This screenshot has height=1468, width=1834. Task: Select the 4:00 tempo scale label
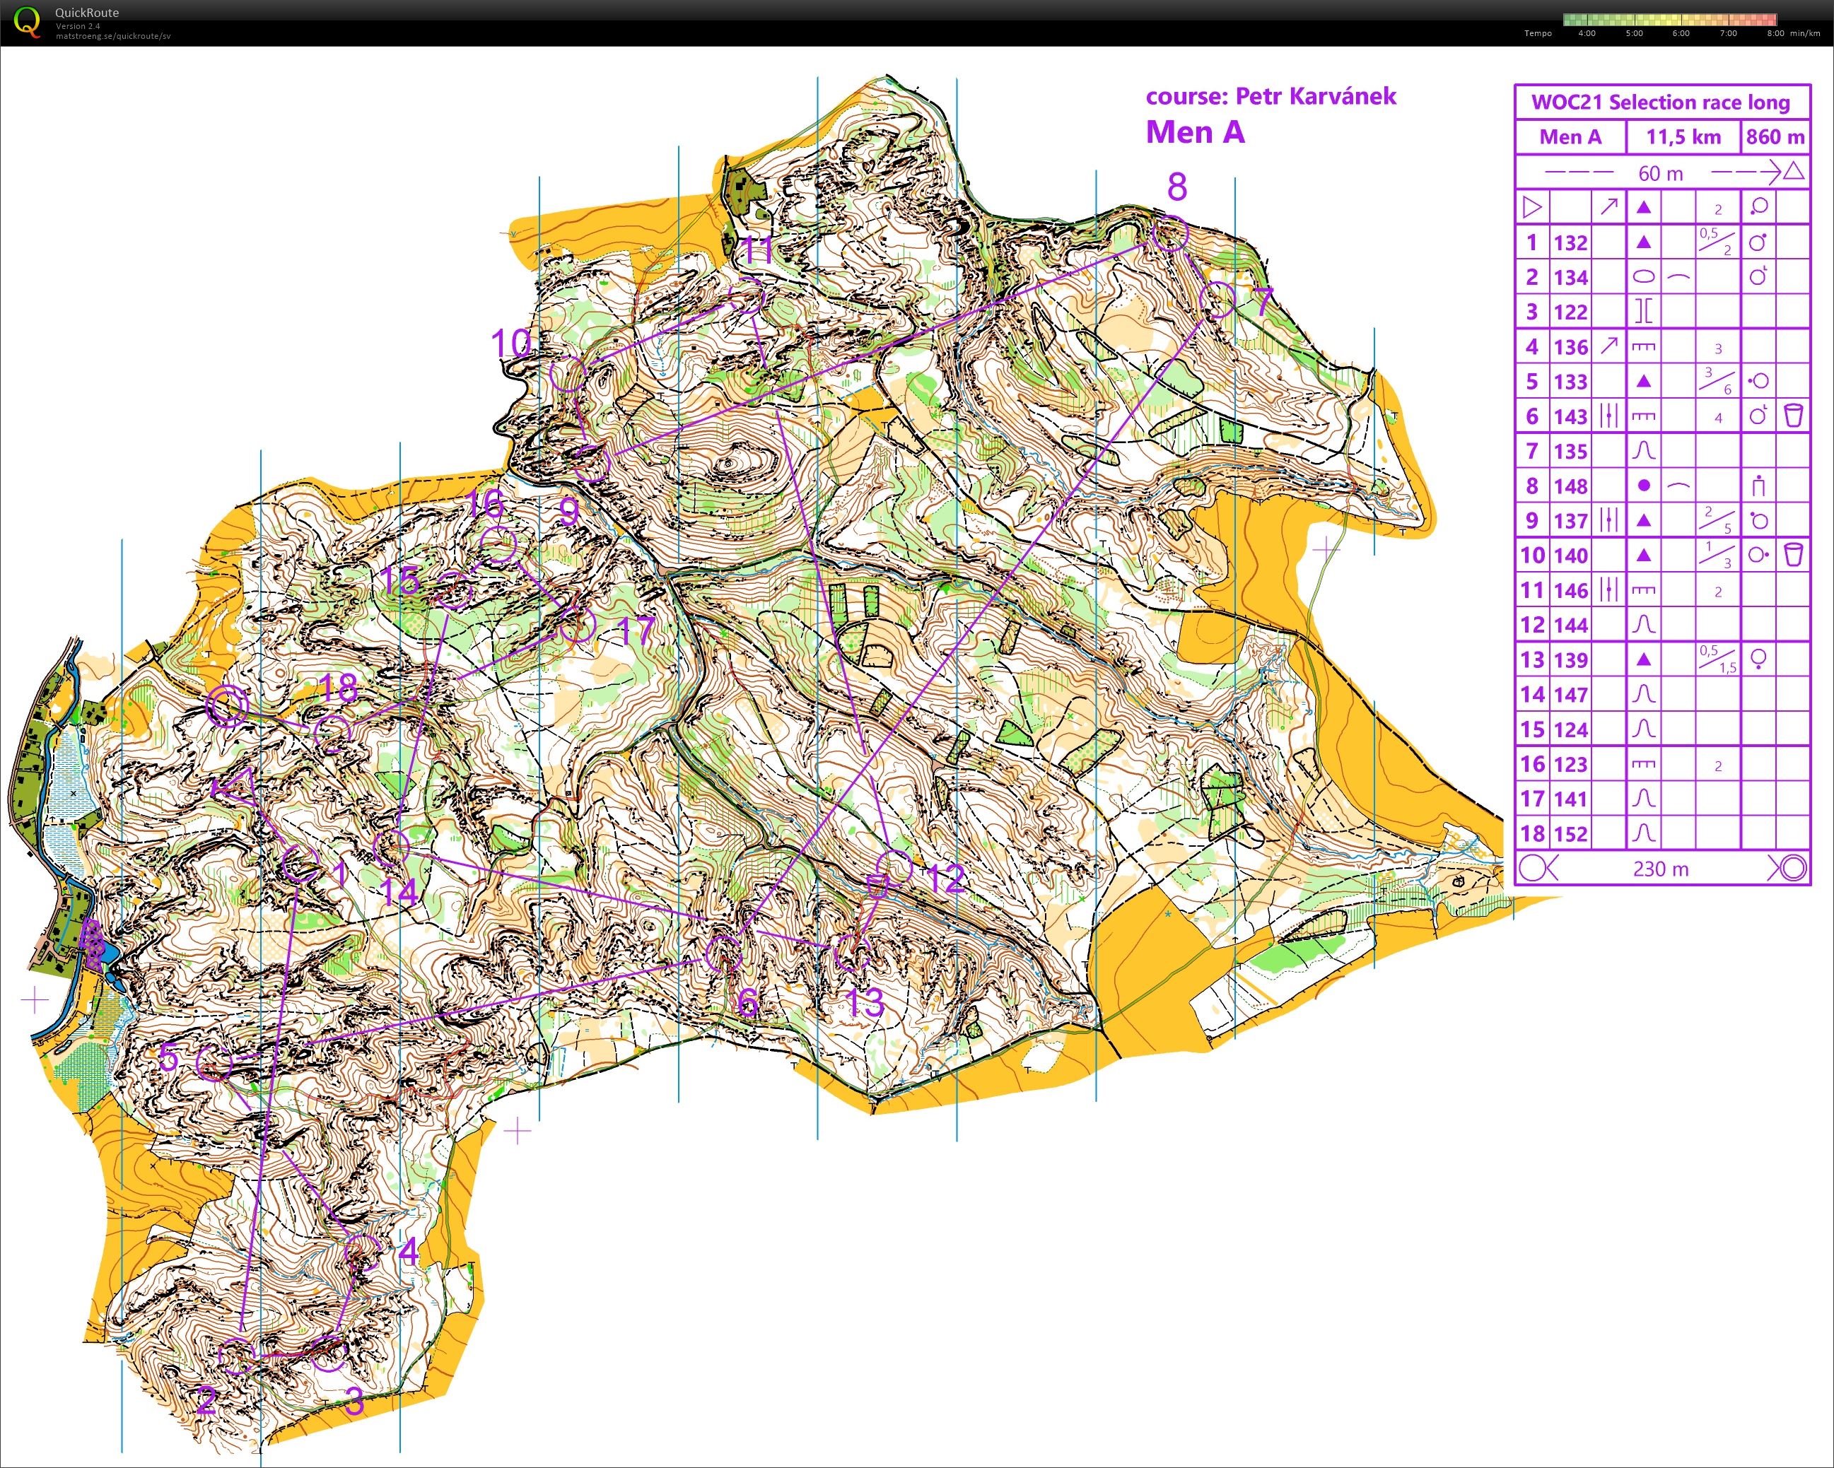(x=1587, y=34)
